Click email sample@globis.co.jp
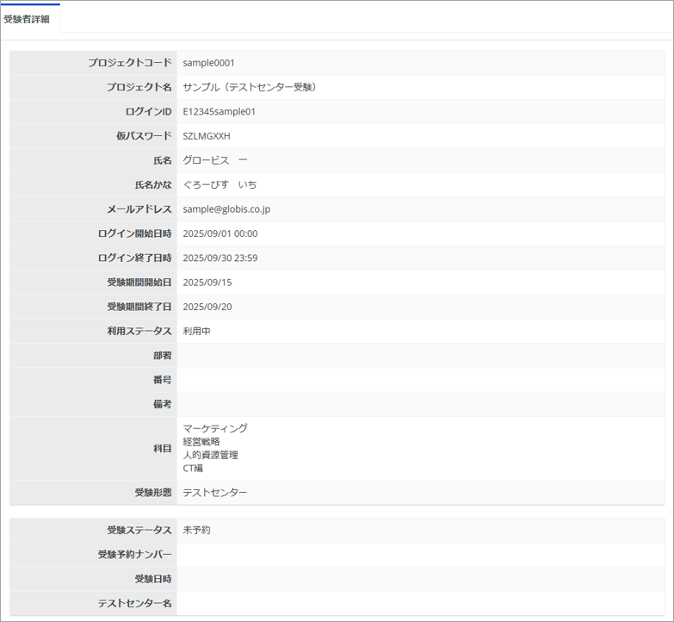The image size is (674, 622). [x=226, y=209]
